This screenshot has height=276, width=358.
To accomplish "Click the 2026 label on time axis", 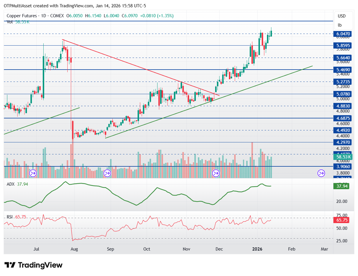I will point(258,249).
